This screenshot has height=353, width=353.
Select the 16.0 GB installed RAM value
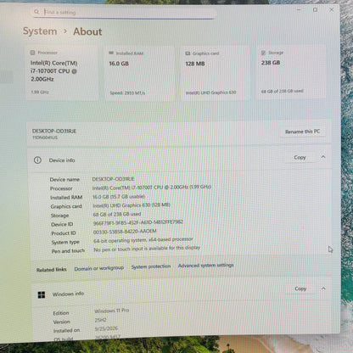pos(119,64)
